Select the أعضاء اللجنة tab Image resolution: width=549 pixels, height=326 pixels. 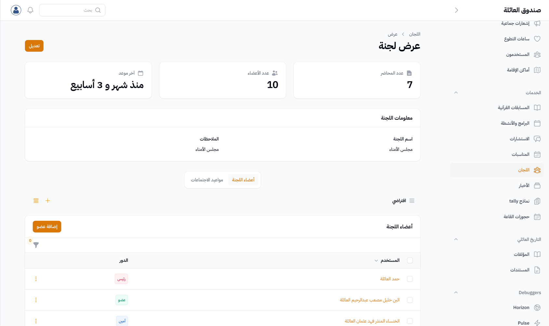[x=243, y=180]
